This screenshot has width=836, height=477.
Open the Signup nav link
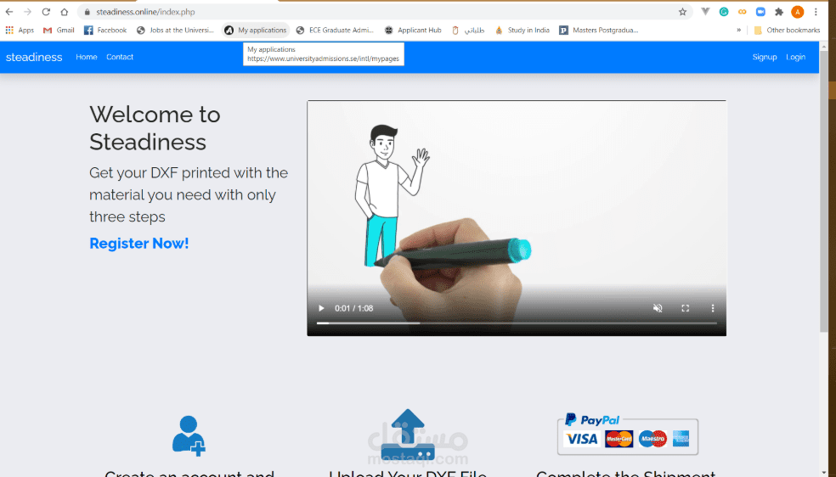[x=765, y=57]
